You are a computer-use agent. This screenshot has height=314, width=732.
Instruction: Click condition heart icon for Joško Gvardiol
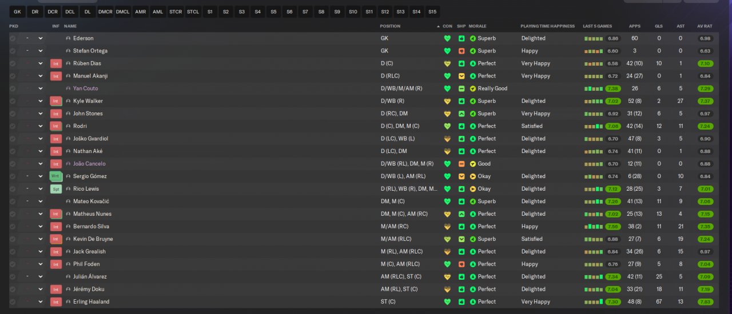447,139
